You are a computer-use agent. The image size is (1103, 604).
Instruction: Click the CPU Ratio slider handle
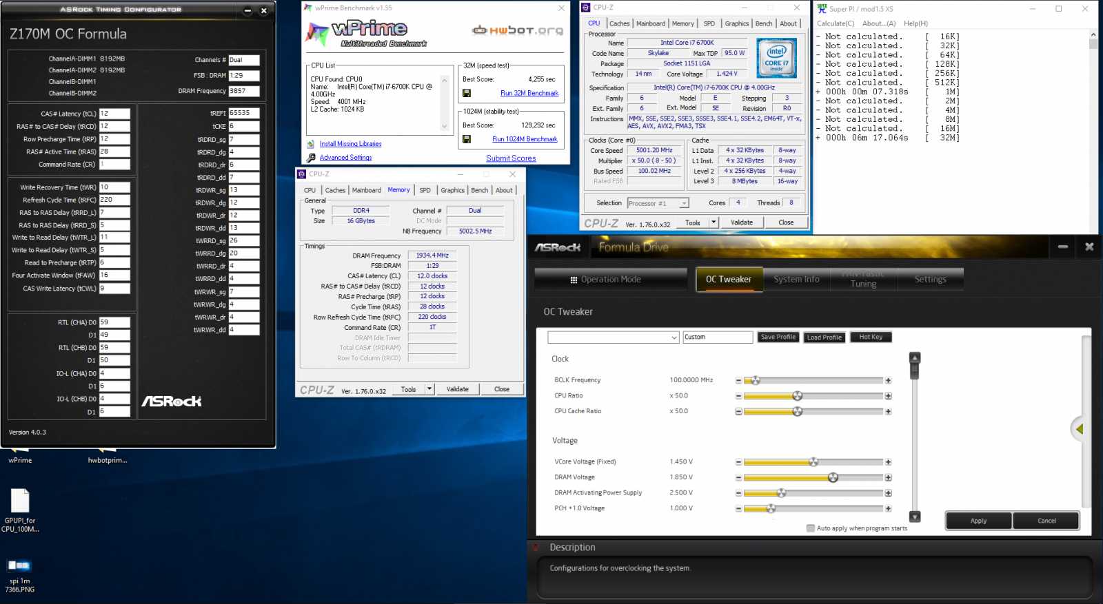(x=798, y=396)
